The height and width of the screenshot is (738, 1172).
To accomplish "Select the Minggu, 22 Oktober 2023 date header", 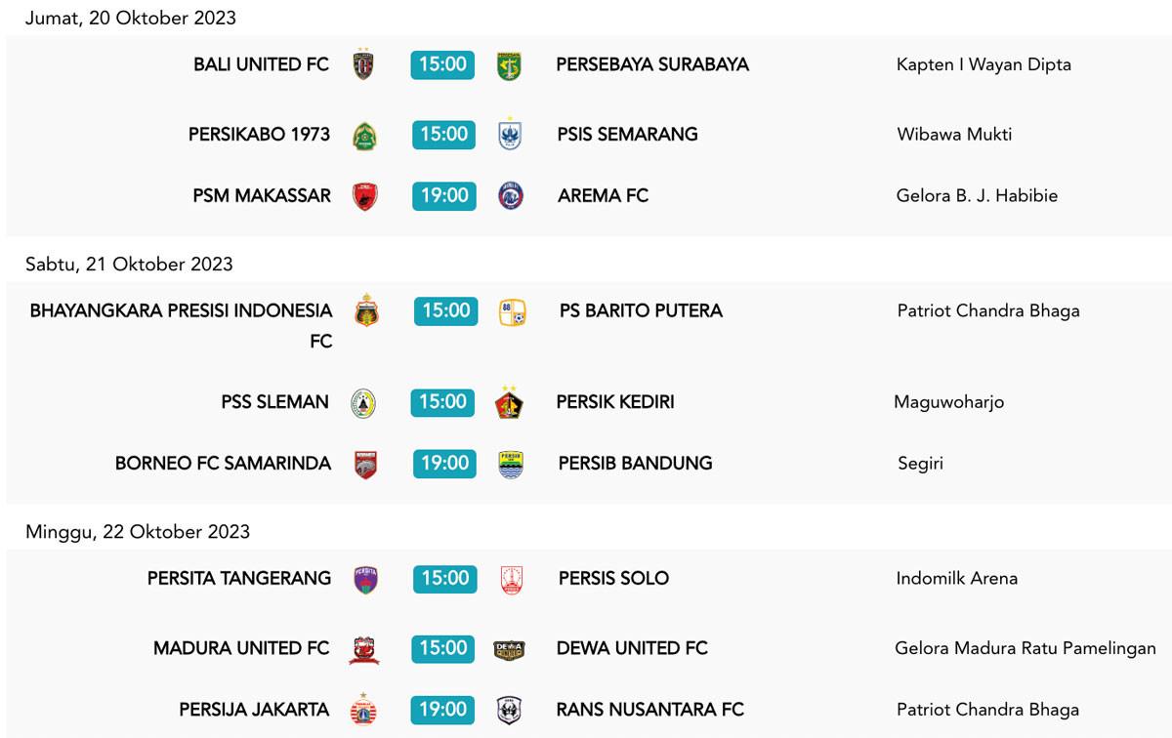I will click(138, 531).
